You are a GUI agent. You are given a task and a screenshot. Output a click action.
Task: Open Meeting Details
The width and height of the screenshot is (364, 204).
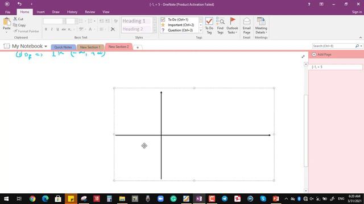[261, 25]
